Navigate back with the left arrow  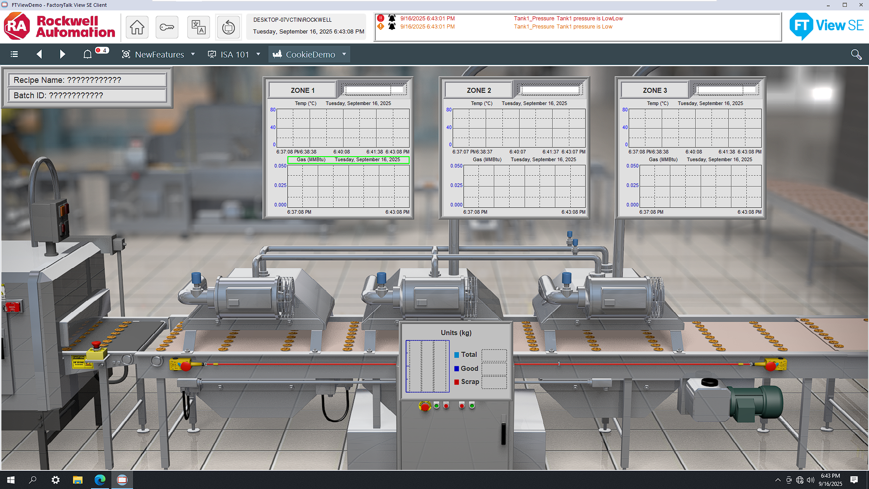pyautogui.click(x=39, y=54)
